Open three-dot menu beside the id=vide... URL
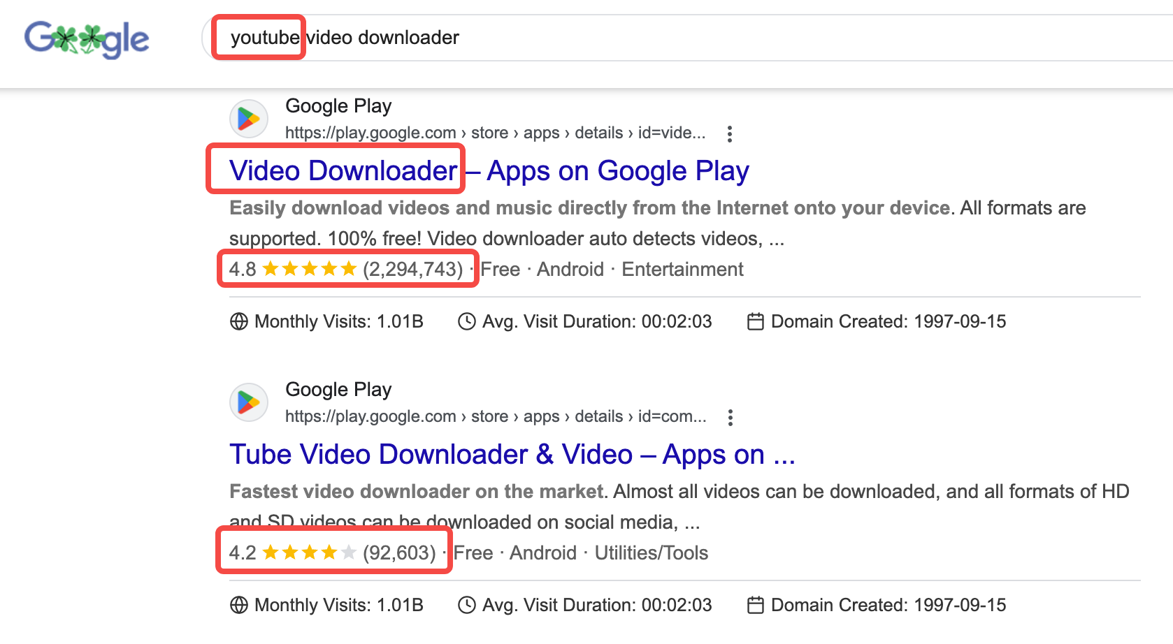This screenshot has width=1173, height=644. [730, 134]
